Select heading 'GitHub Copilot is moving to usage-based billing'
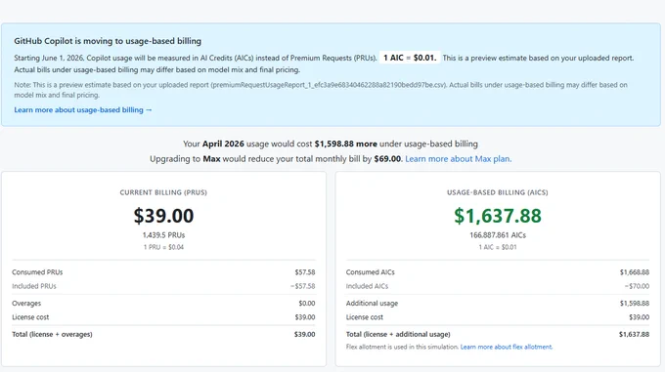Viewport: 665px width, 372px height. point(108,41)
